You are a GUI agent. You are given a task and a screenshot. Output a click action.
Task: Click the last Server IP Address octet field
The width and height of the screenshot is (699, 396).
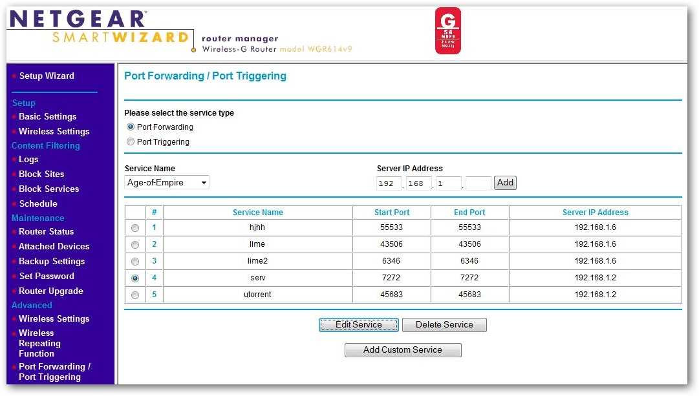pos(477,183)
